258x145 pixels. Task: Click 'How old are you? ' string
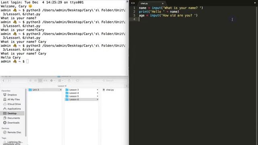[x=178, y=15]
